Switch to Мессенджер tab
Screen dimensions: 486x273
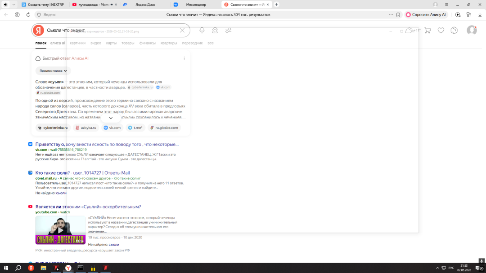[x=196, y=4]
